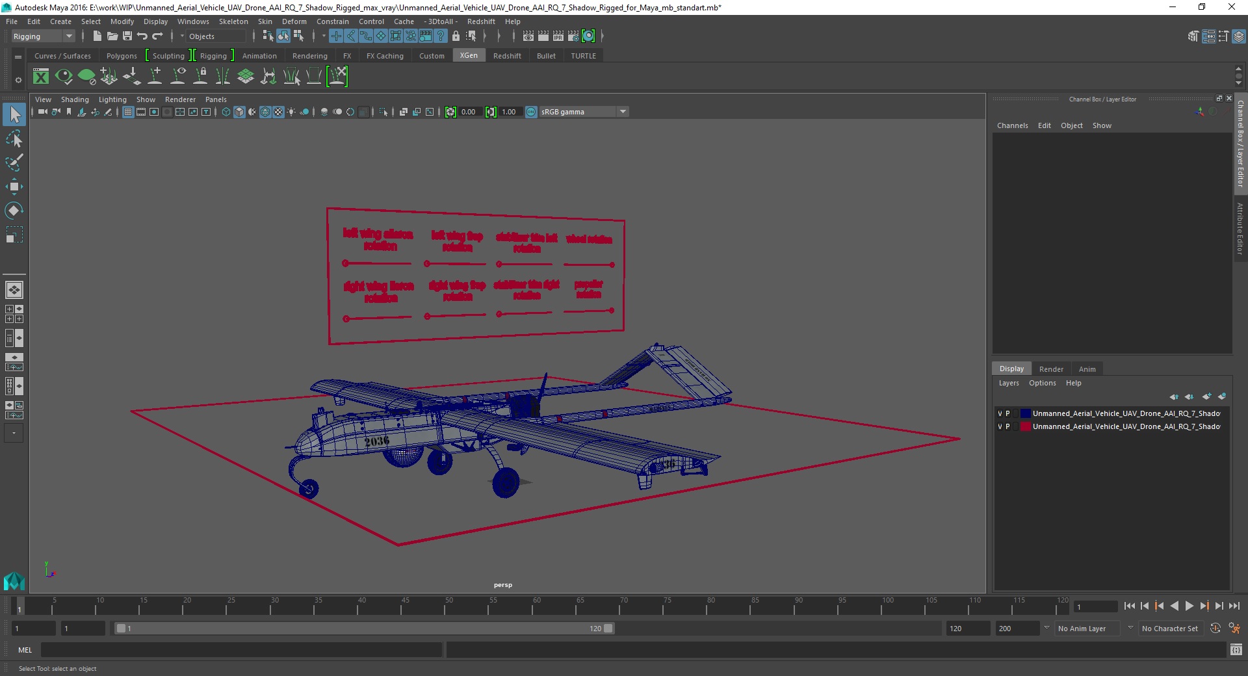The width and height of the screenshot is (1248, 676).
Task: Open the Rigging menu set dropdown
Action: (43, 36)
